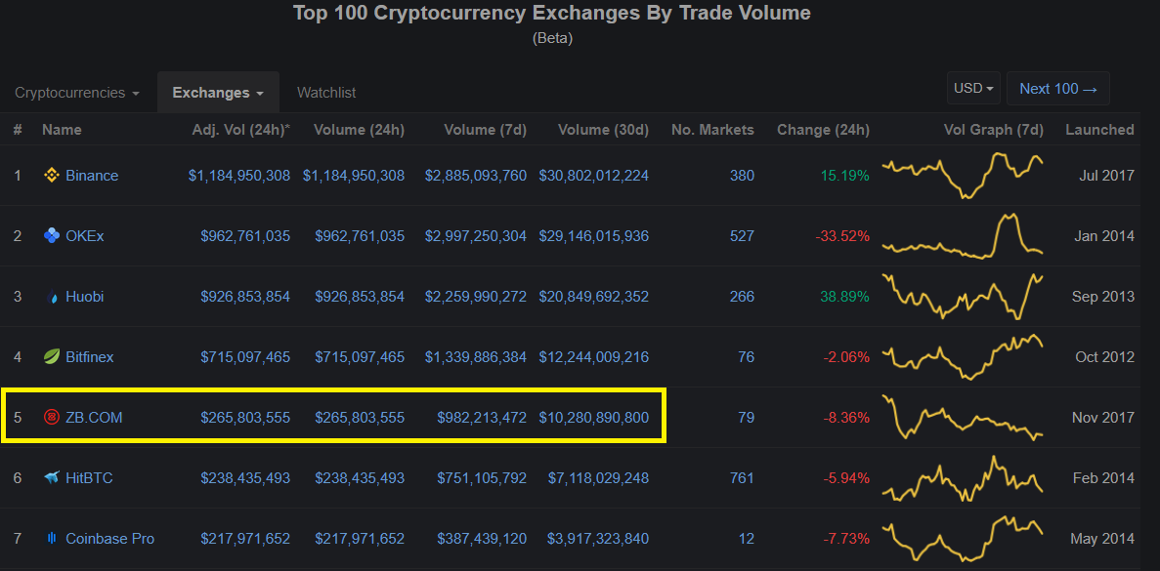Click Binance markets count 380
Viewport: 1160px width, 571px height.
coord(742,176)
